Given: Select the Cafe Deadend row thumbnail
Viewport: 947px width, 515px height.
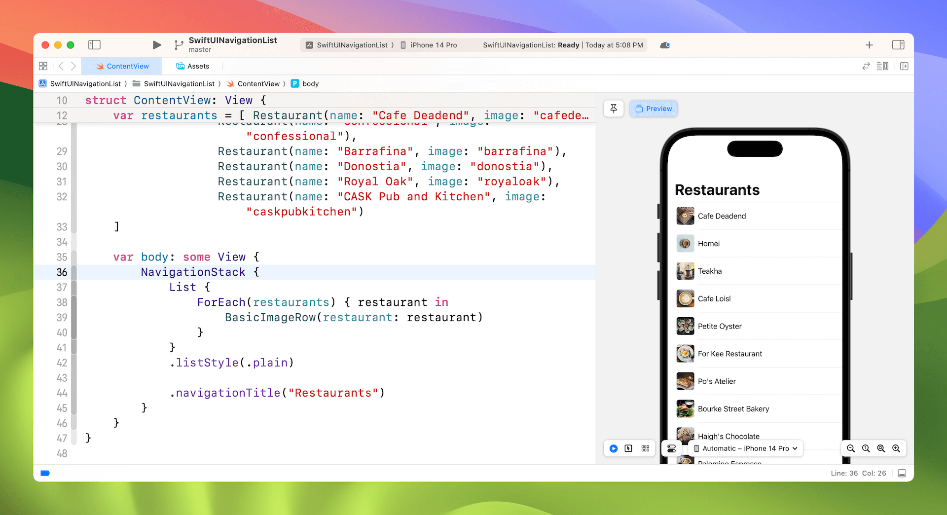Looking at the screenshot, I should (685, 216).
